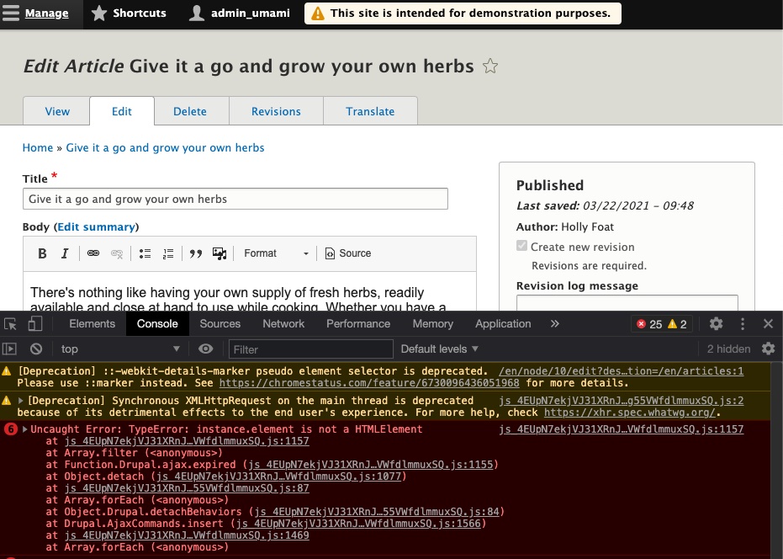Insert a blockquote in the body editor
Viewport: 783px width, 559px height.
point(197,253)
